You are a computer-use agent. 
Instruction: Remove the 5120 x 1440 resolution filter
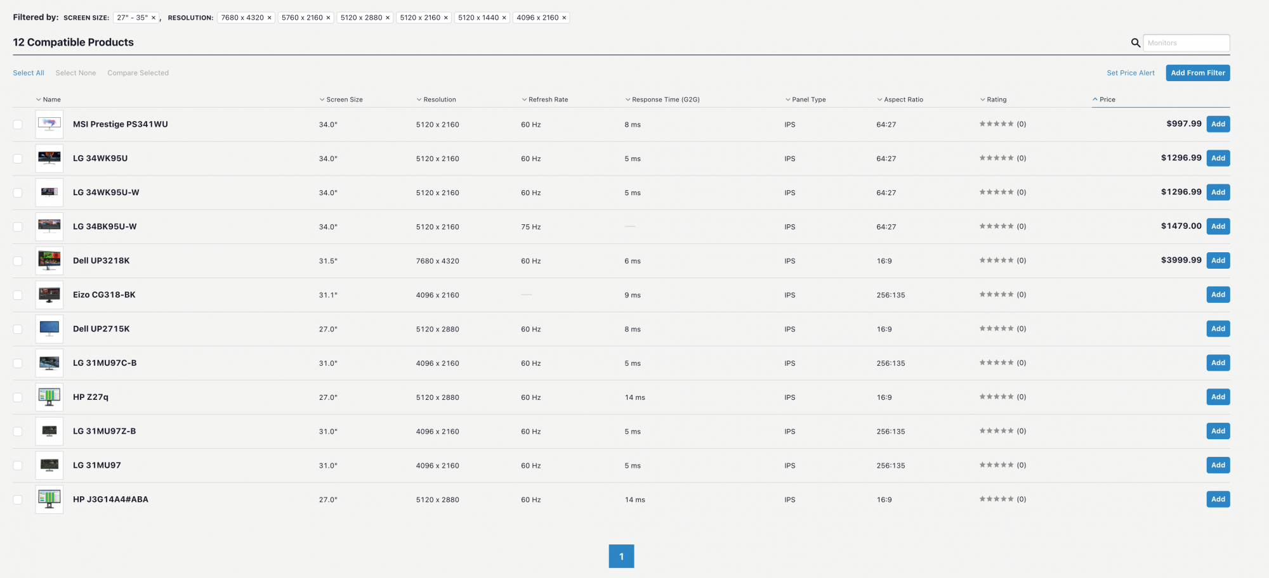504,18
